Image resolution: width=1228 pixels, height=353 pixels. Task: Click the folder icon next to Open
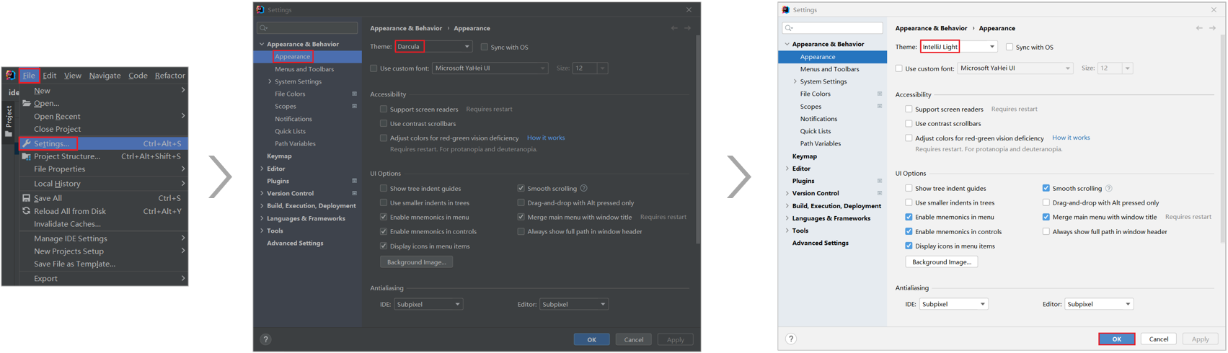(x=27, y=103)
